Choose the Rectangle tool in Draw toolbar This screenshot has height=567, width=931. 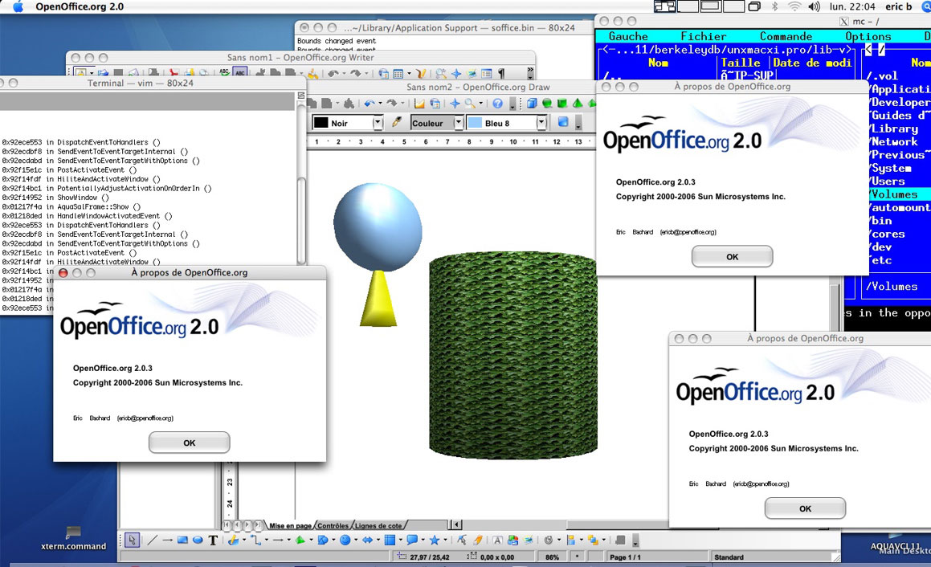[182, 540]
